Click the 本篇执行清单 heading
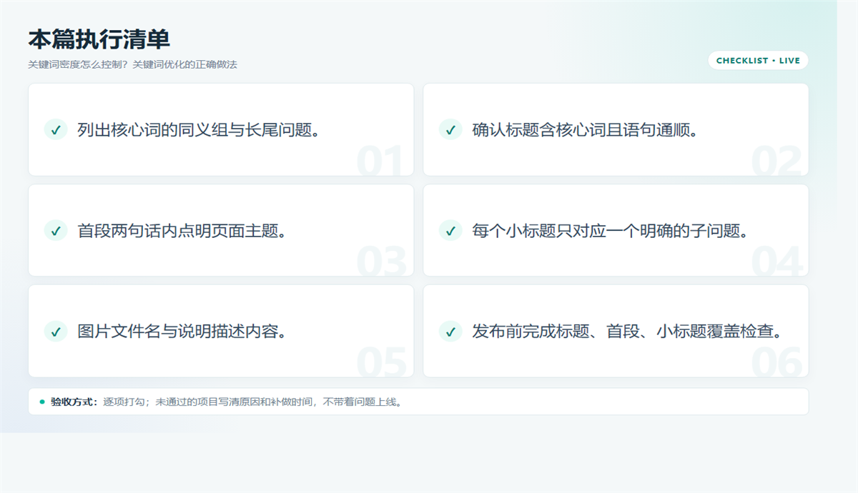The height and width of the screenshot is (493, 858). (x=99, y=39)
